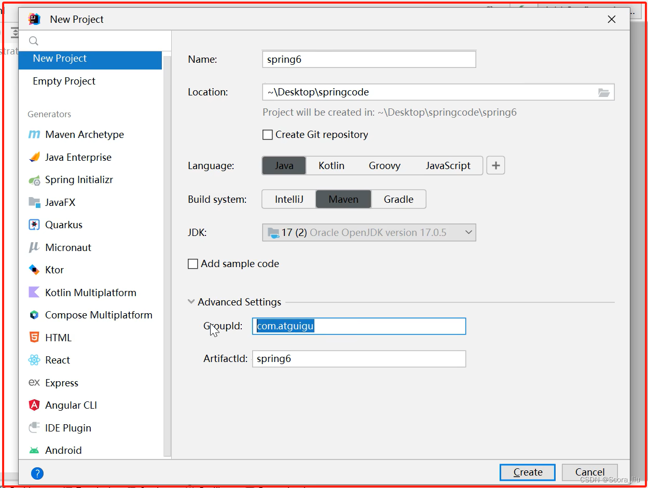Click the HTML5 icon
Screen dimensions: 648x488
click(x=34, y=338)
